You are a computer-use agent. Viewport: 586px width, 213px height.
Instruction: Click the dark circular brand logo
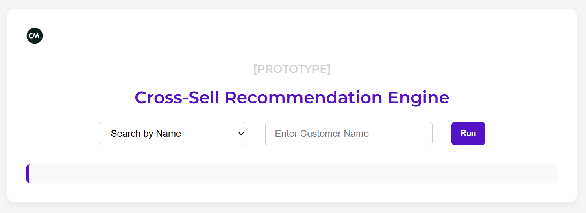(x=35, y=36)
